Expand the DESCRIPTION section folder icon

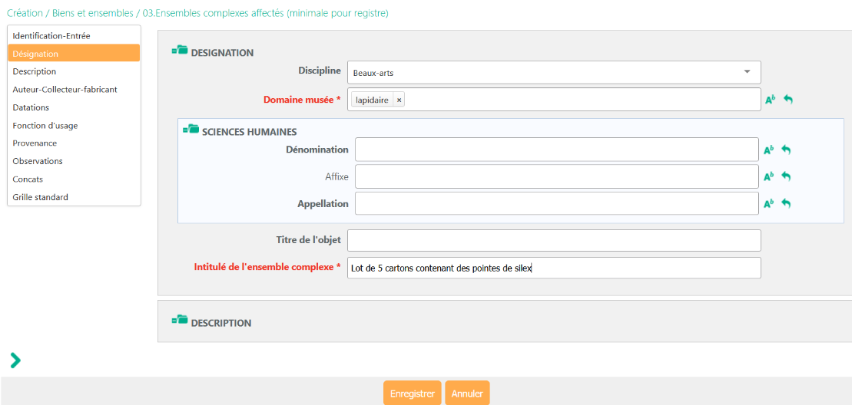tap(180, 321)
